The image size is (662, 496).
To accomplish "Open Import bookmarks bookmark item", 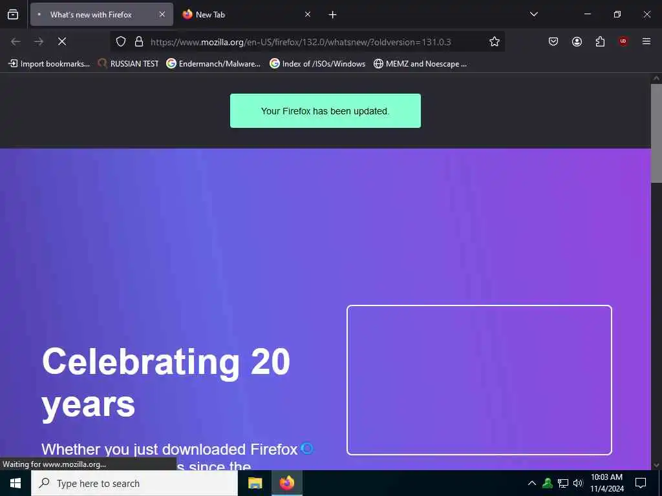I will 49,64.
